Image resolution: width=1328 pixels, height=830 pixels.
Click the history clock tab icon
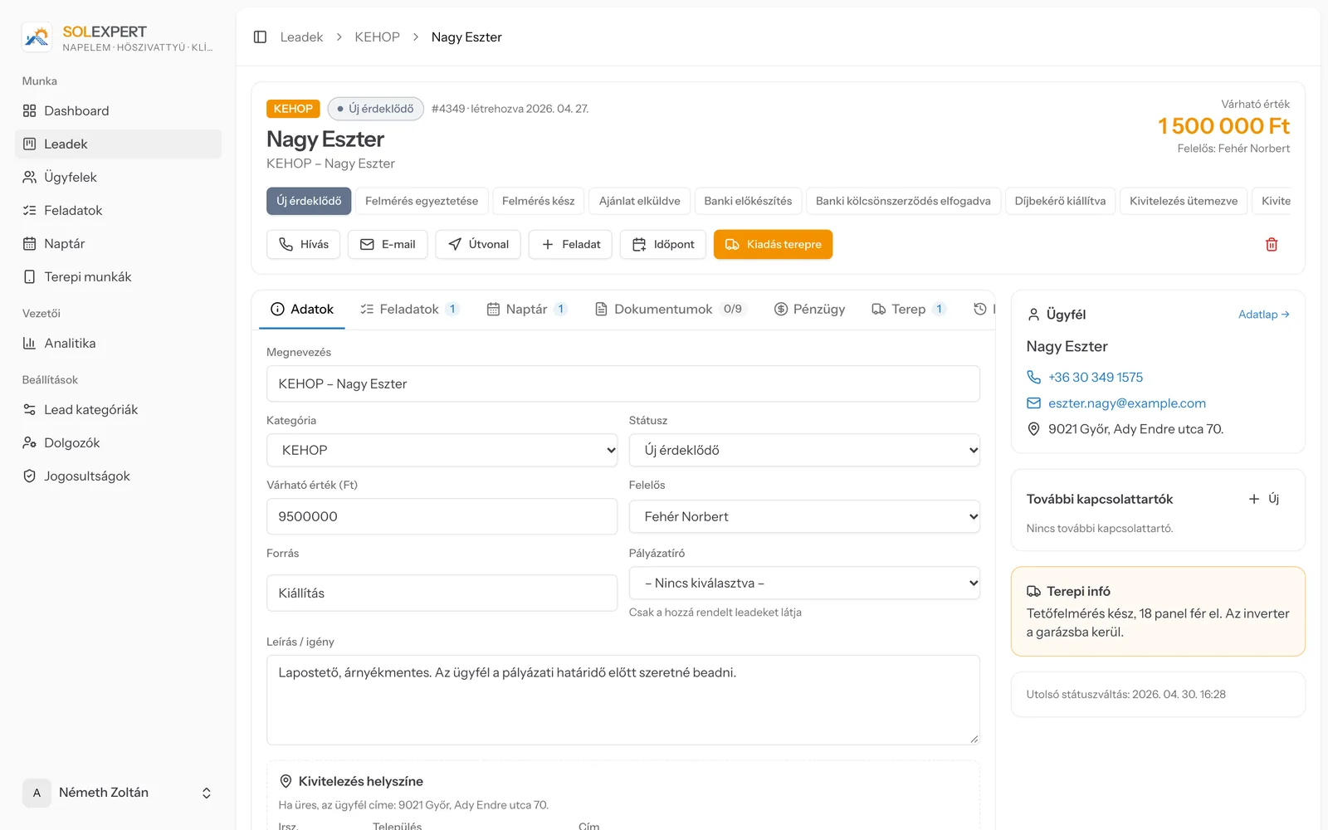point(980,309)
